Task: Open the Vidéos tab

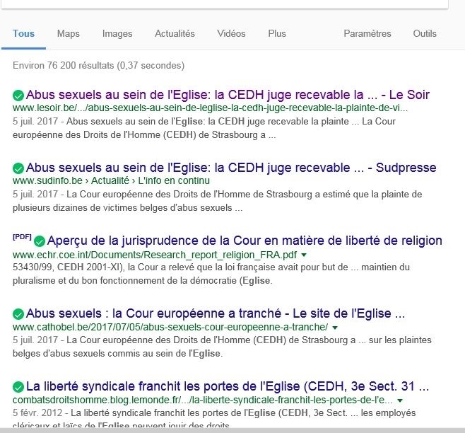Action: click(231, 33)
